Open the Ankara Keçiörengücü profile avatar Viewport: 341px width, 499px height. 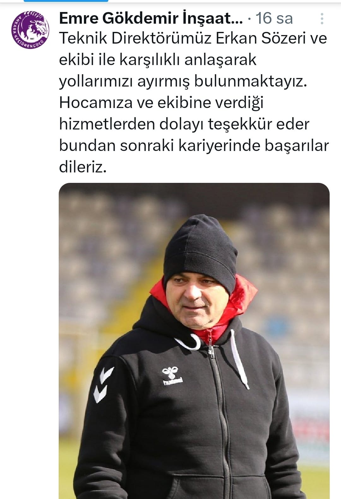30,30
